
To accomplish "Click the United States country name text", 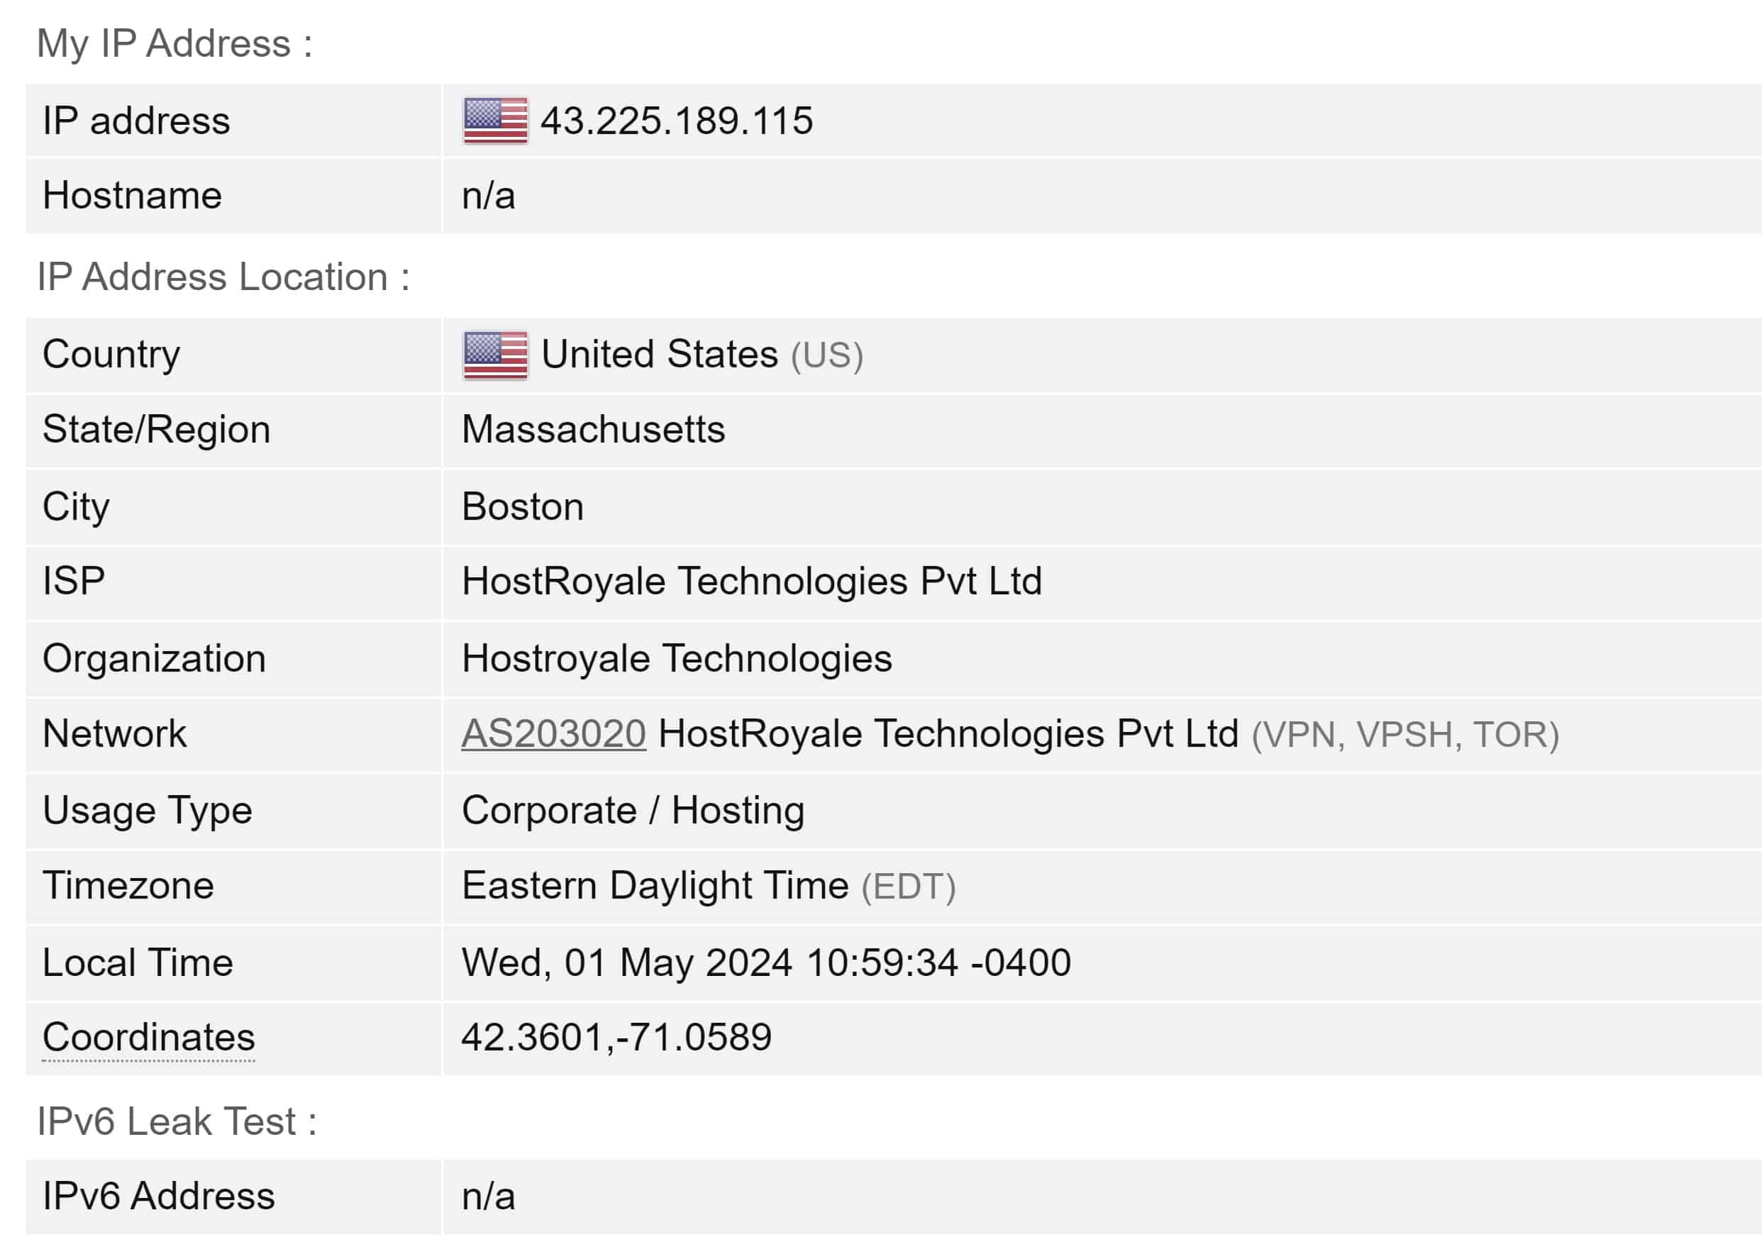I will (x=660, y=355).
